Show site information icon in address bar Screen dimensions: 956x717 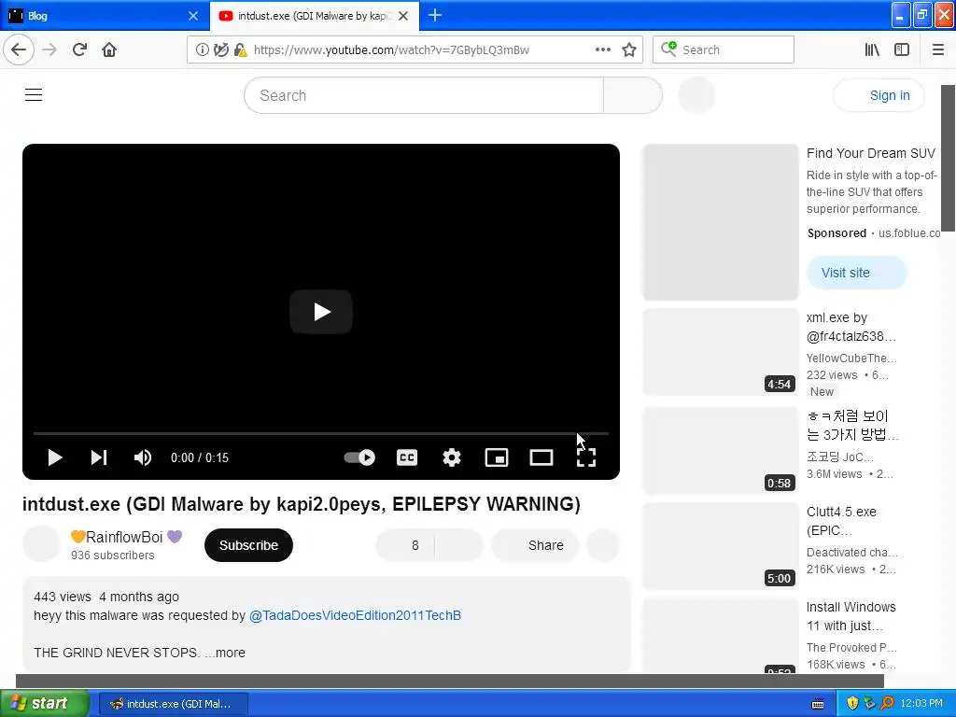point(202,50)
